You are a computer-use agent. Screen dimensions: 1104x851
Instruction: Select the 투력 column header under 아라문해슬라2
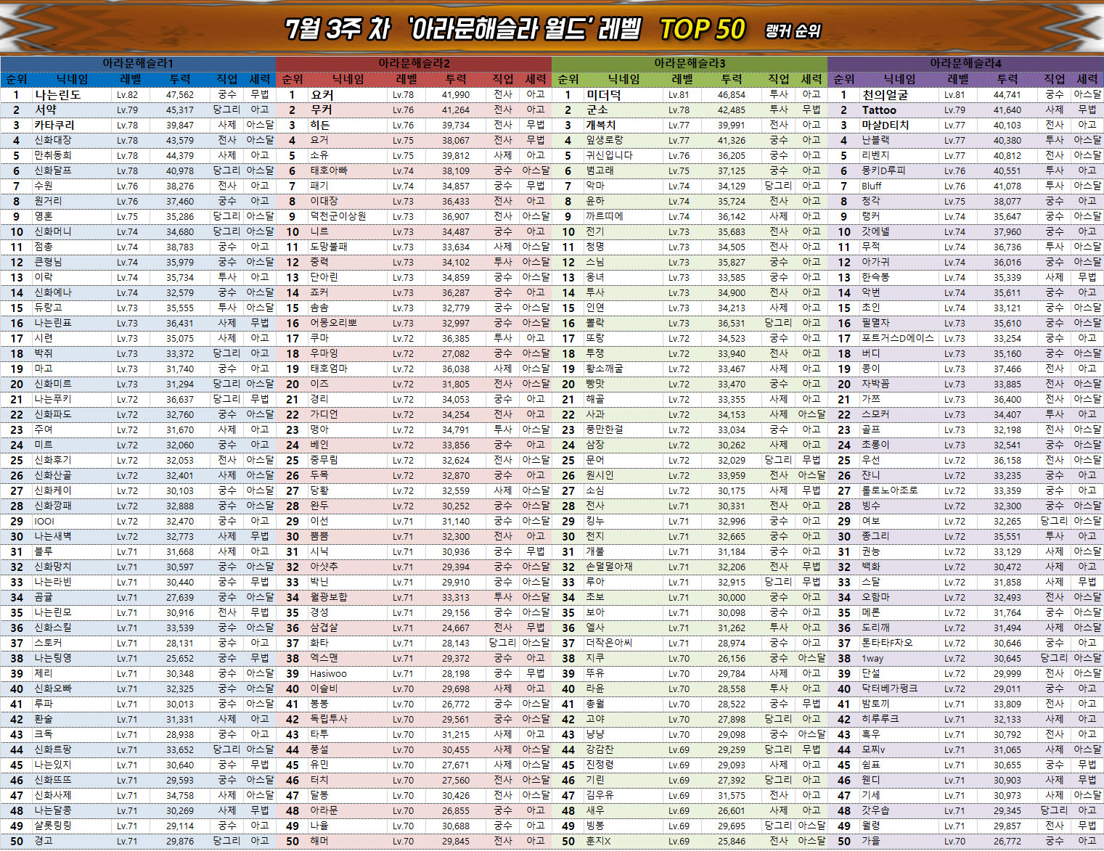(x=456, y=79)
